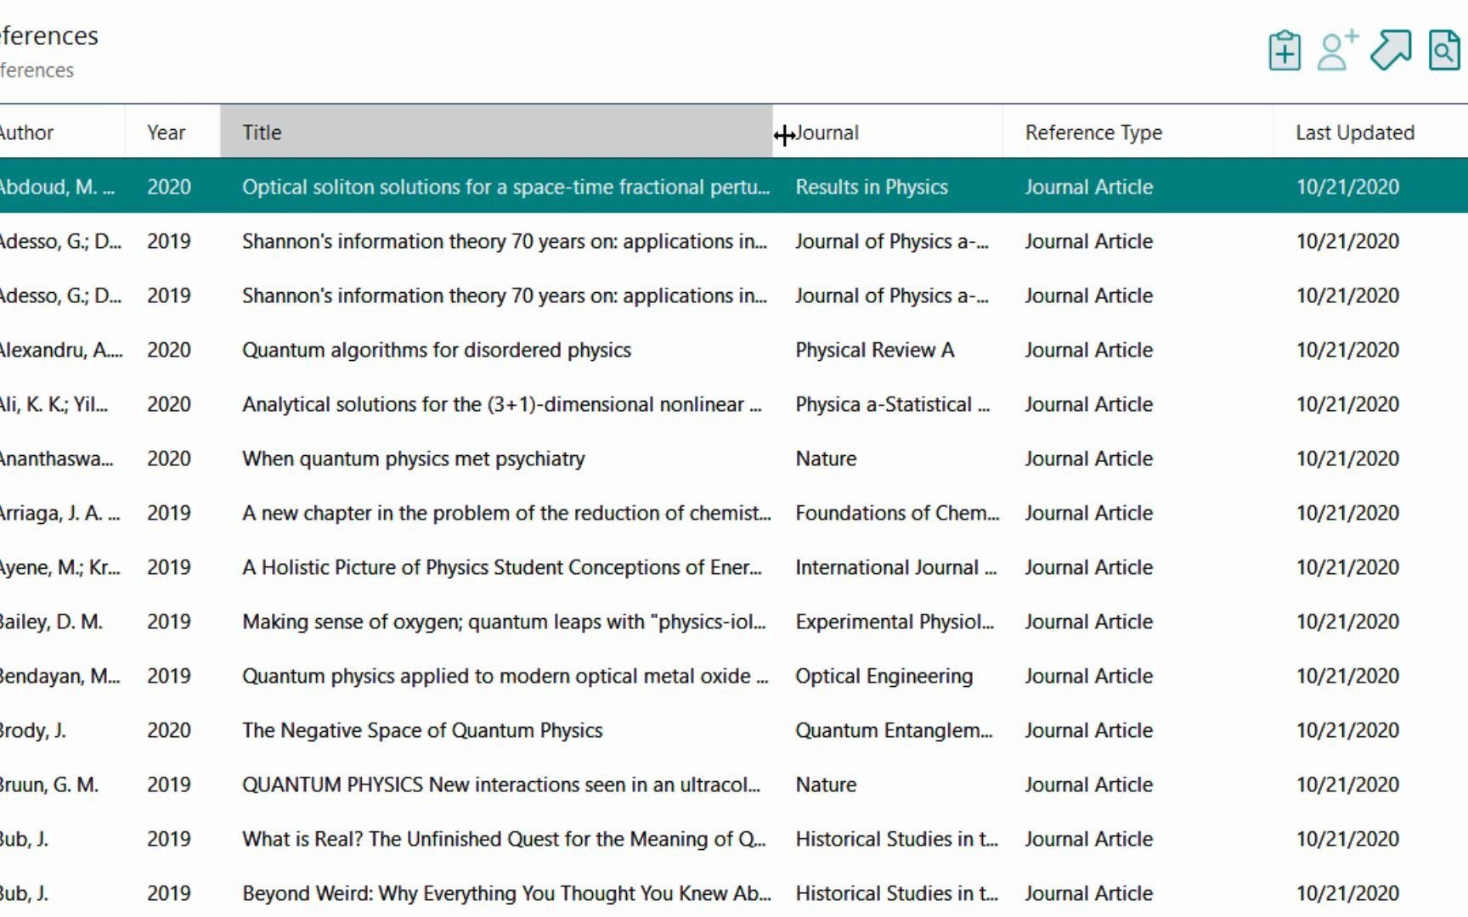Sort references by Reference Type column

(x=1093, y=132)
